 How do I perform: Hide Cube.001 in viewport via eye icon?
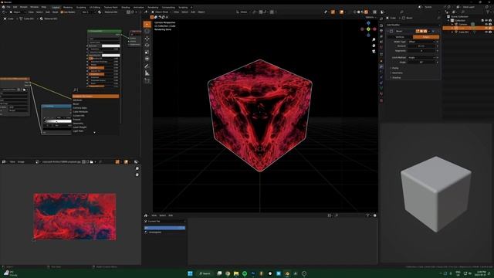[486, 32]
